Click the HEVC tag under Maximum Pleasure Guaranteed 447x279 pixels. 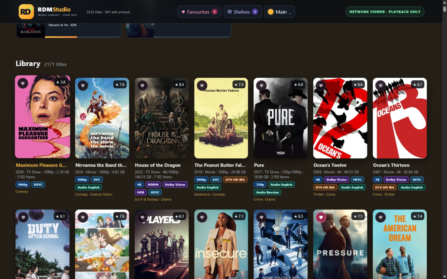point(38,184)
